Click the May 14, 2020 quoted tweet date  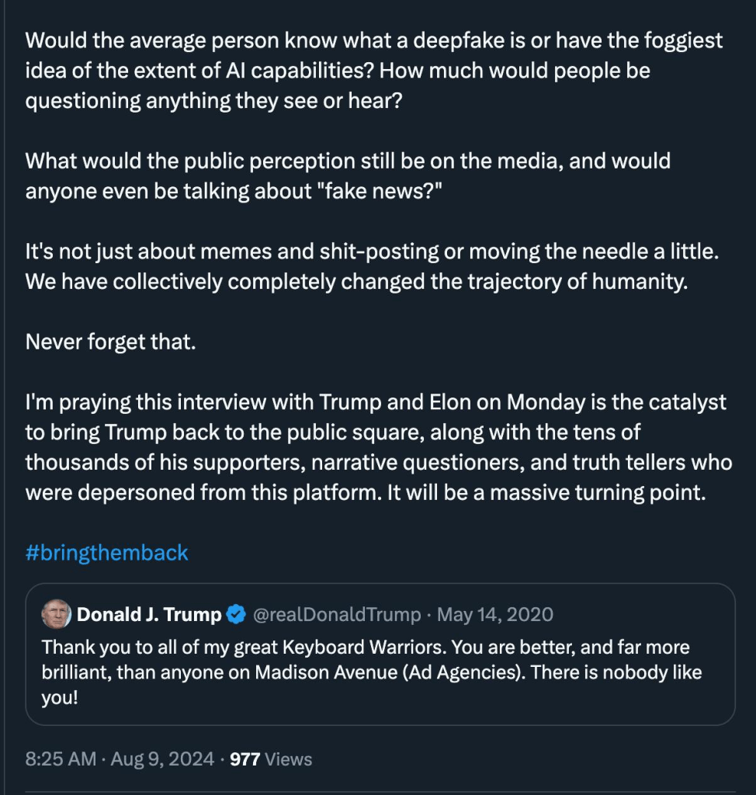[x=495, y=615]
